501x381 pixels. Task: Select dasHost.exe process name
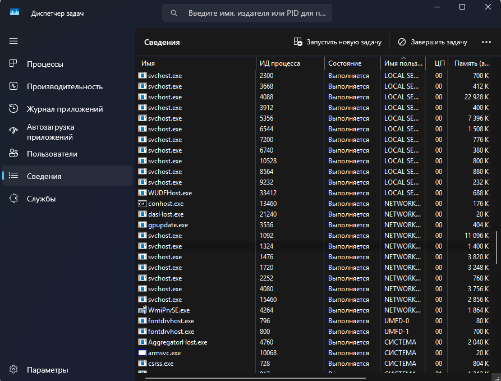pyautogui.click(x=166, y=214)
